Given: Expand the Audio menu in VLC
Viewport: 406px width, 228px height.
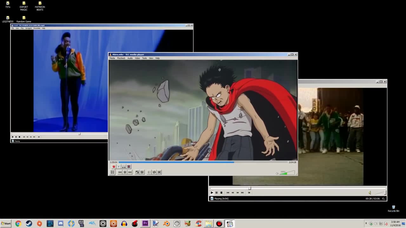Looking at the screenshot, I should coord(130,58).
